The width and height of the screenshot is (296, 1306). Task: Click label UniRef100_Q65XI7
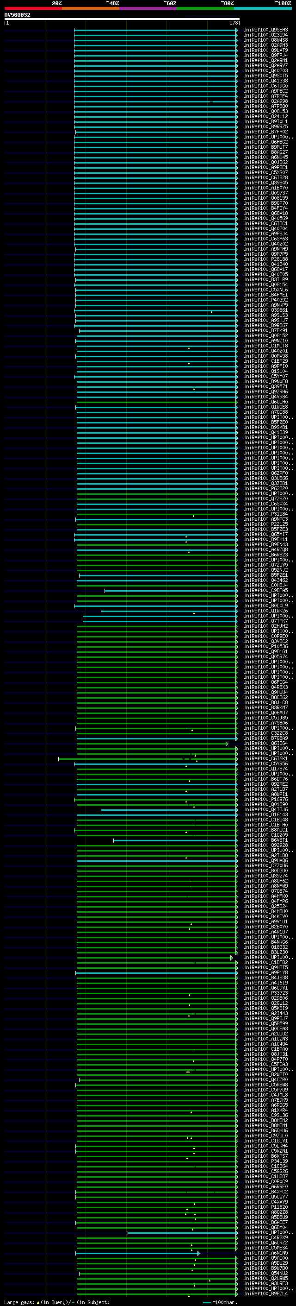point(265,534)
